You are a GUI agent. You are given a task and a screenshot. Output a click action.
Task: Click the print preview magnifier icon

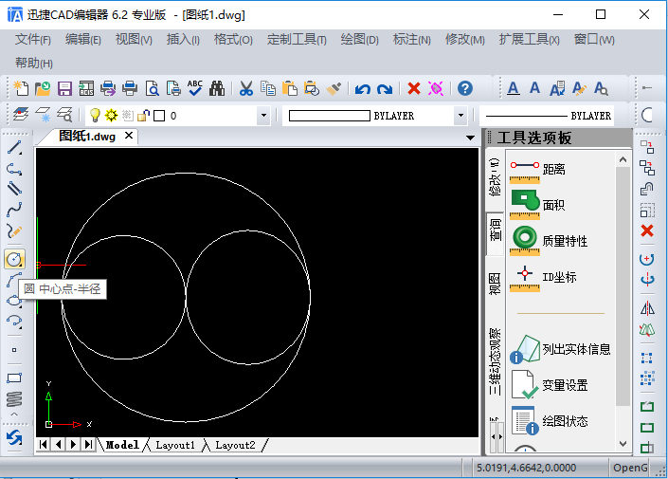click(x=153, y=88)
